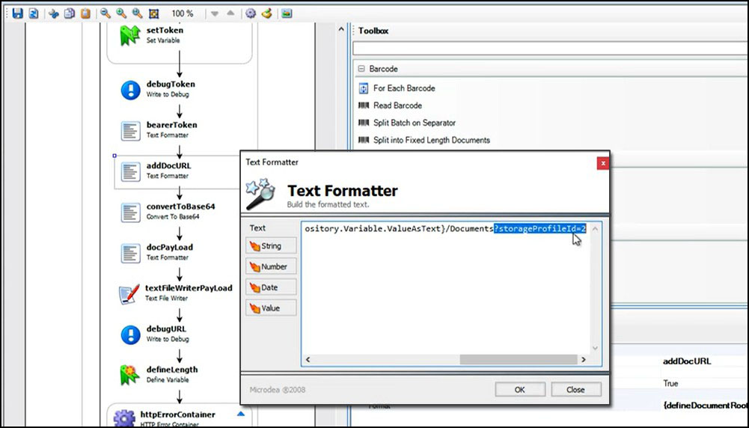Screen dimensions: 749x428
Task: Click the Fit to Window zoom icon
Action: coord(153,13)
